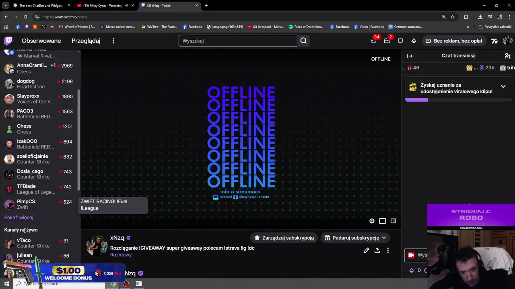This screenshot has height=289, width=515.
Task: Click the Discord icon on the offline banner
Action: (216, 197)
